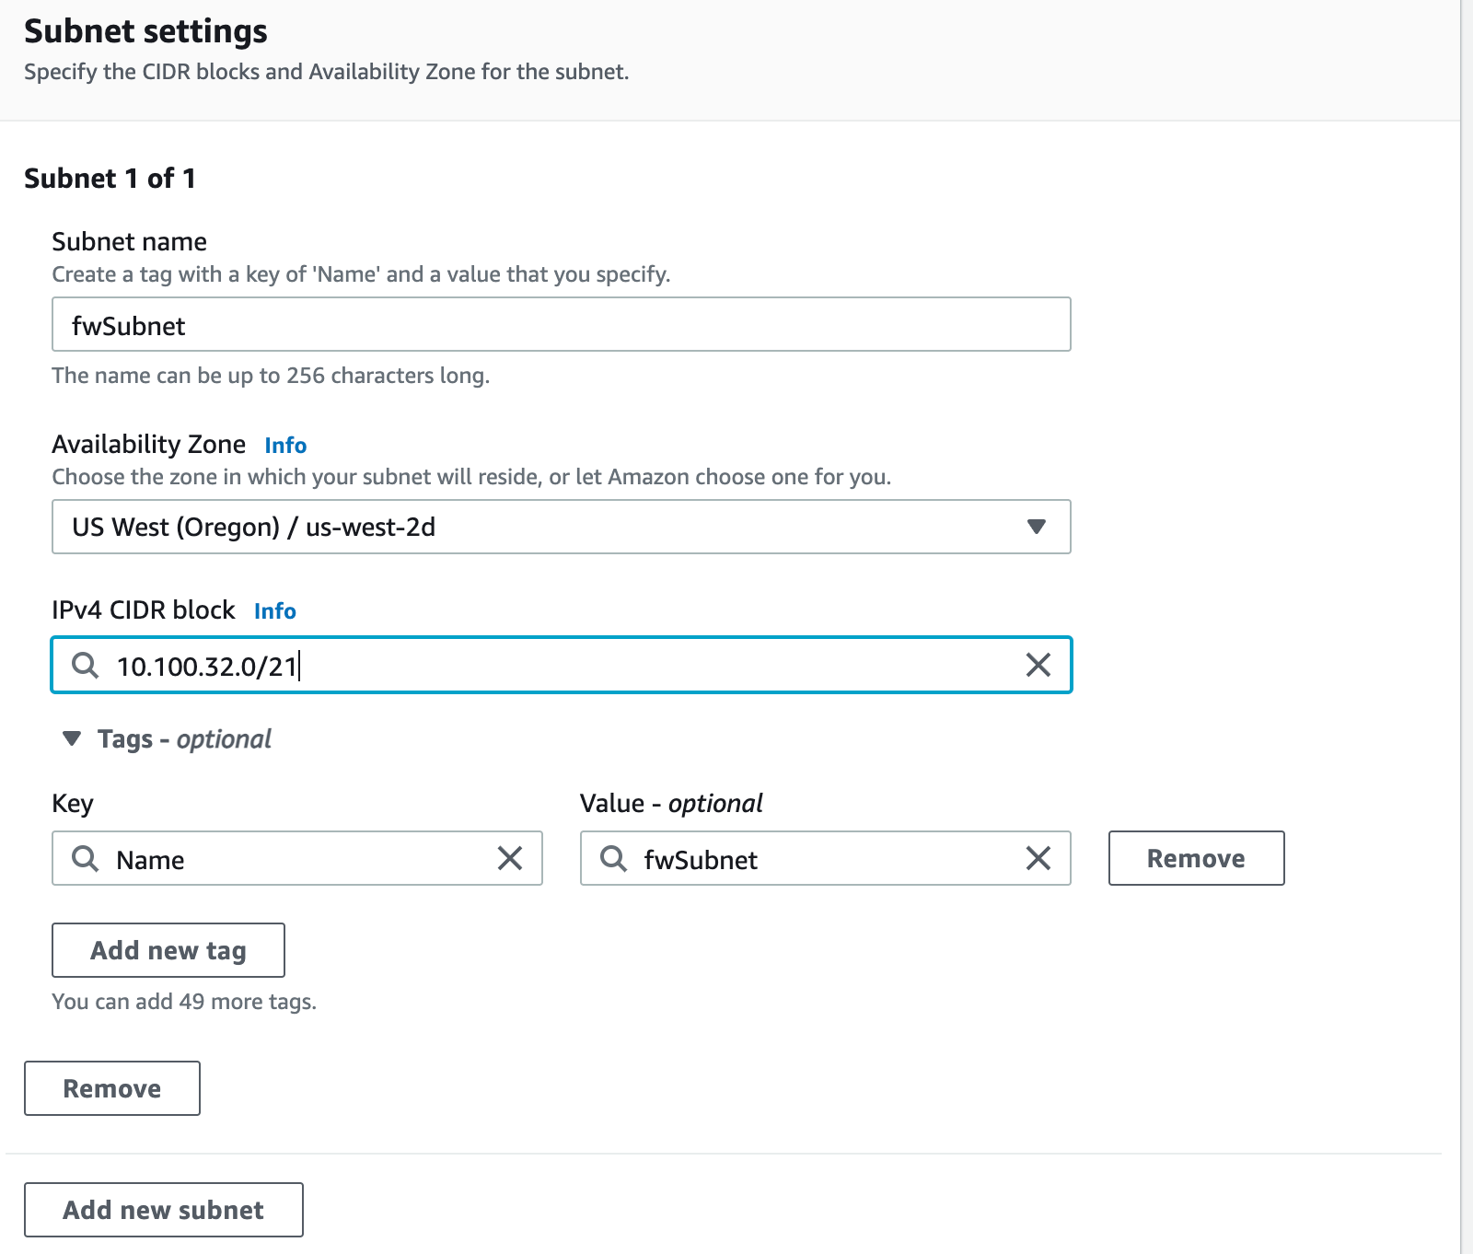Clear the Name tag key

click(x=509, y=858)
